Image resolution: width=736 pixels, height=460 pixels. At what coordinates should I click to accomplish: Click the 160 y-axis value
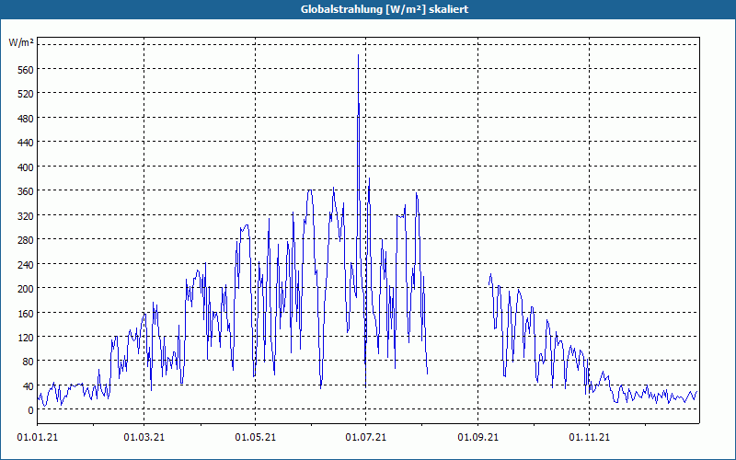click(x=26, y=313)
